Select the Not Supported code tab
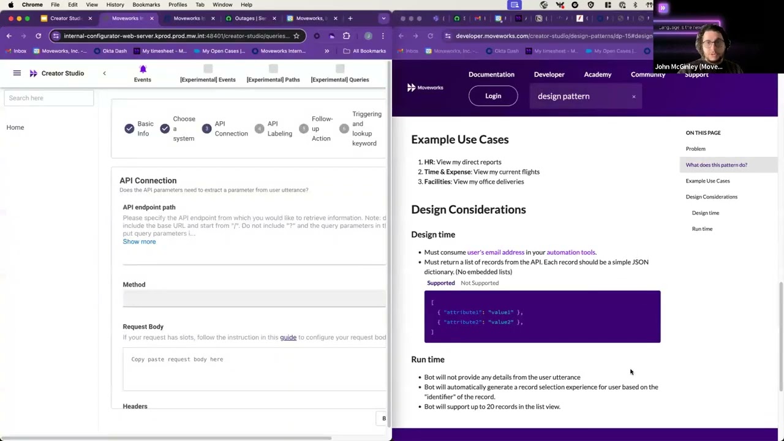This screenshot has width=784, height=441. (480, 283)
